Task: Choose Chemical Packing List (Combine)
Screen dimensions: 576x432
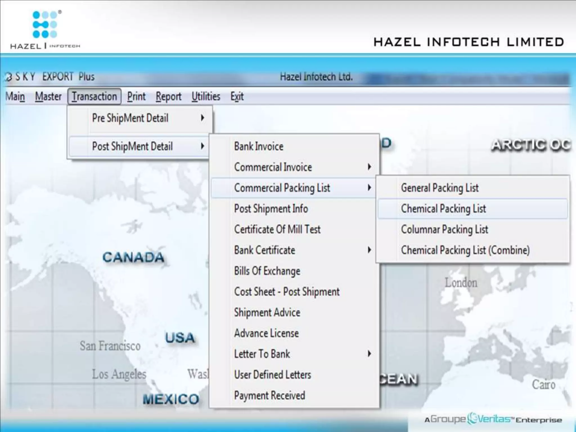Action: 465,250
